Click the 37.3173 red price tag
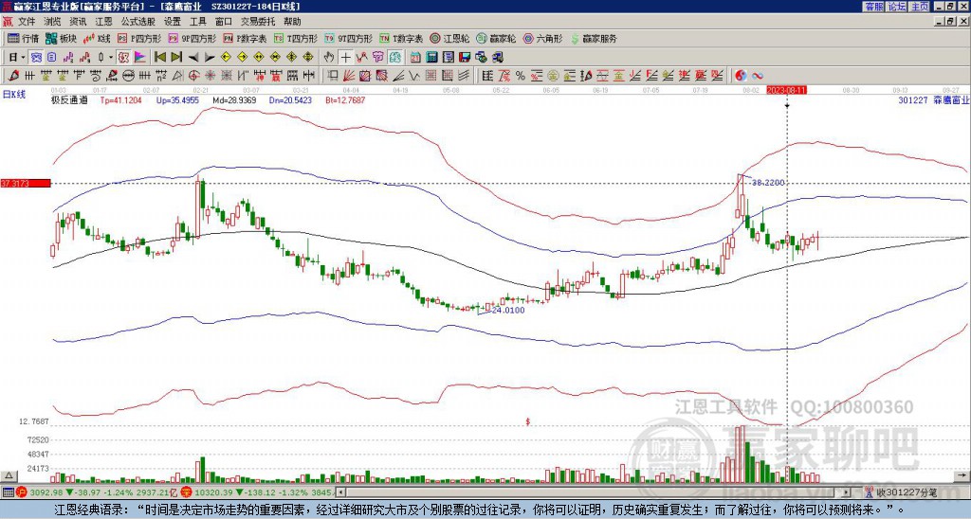971x519 pixels. click(26, 183)
